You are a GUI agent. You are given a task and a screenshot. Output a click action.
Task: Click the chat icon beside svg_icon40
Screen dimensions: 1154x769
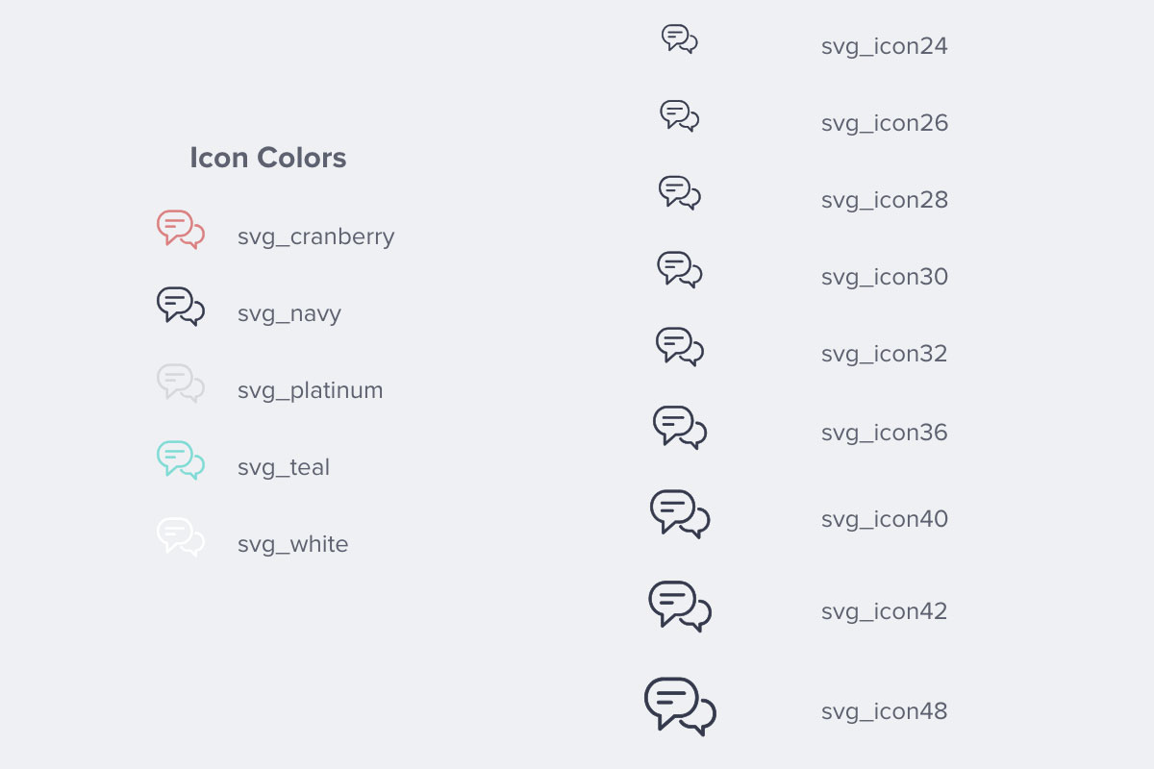click(x=680, y=514)
